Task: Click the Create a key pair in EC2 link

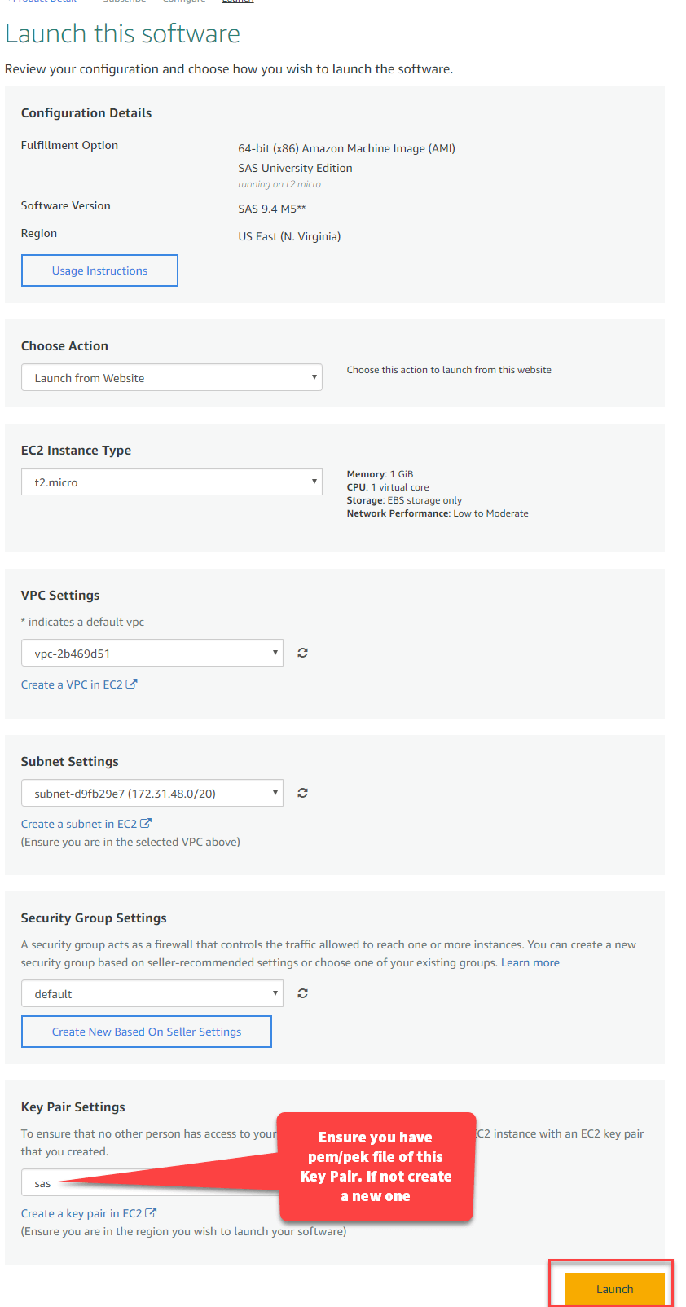Action: (x=81, y=1213)
